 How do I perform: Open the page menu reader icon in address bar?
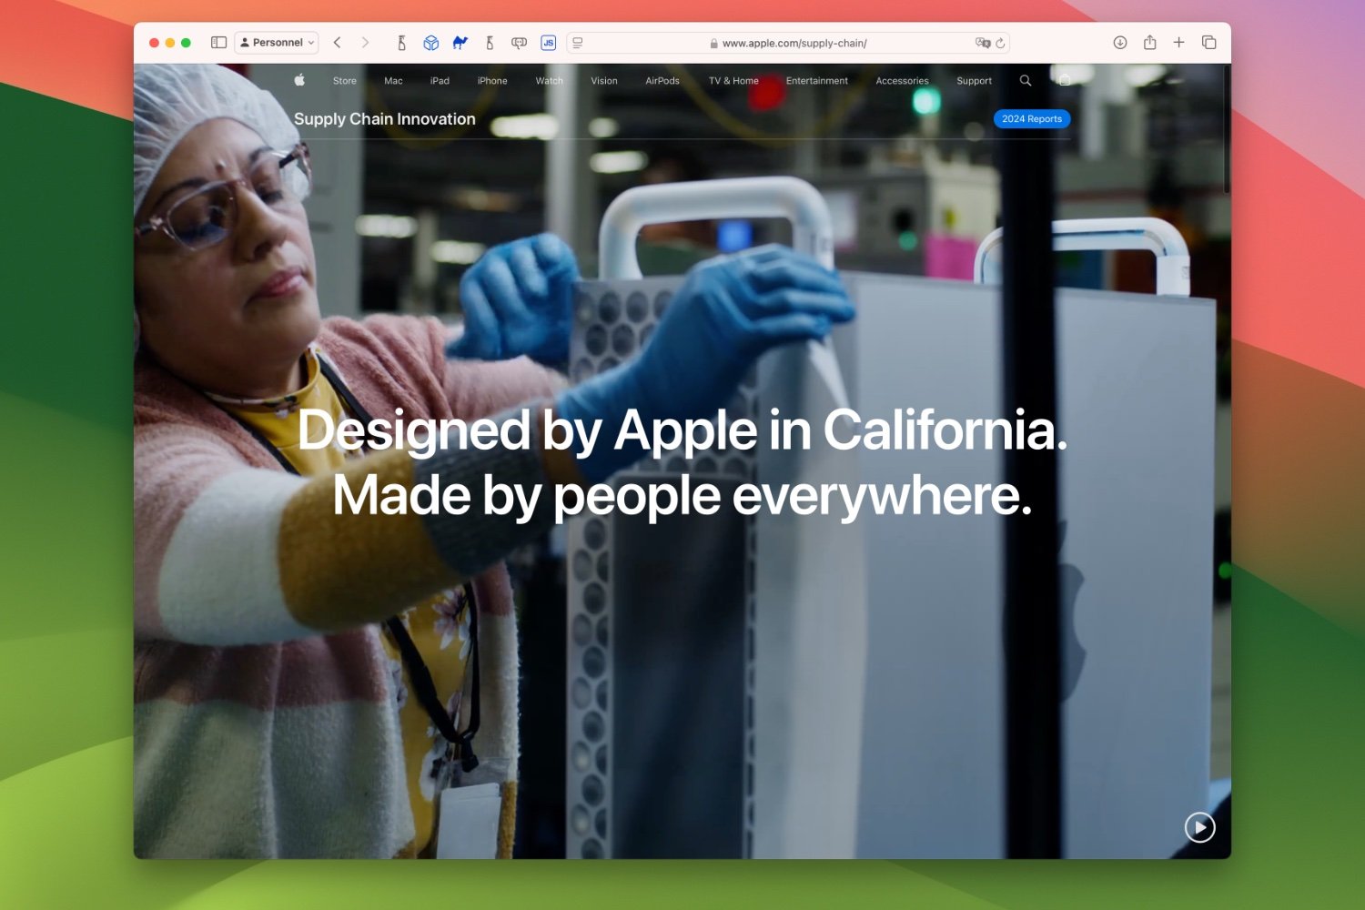pyautogui.click(x=577, y=43)
